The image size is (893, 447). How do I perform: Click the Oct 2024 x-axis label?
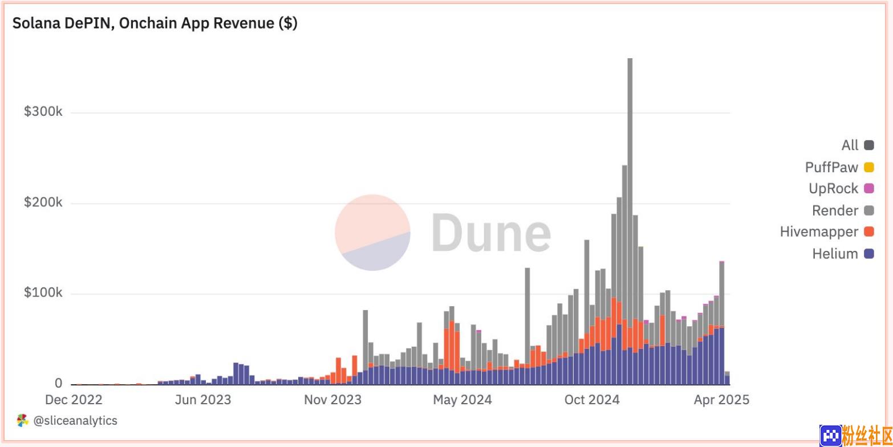point(591,400)
